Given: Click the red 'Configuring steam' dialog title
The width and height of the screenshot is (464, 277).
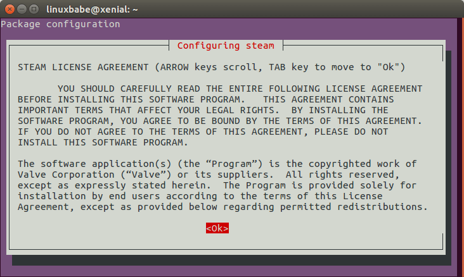Looking at the screenshot, I should [226, 46].
